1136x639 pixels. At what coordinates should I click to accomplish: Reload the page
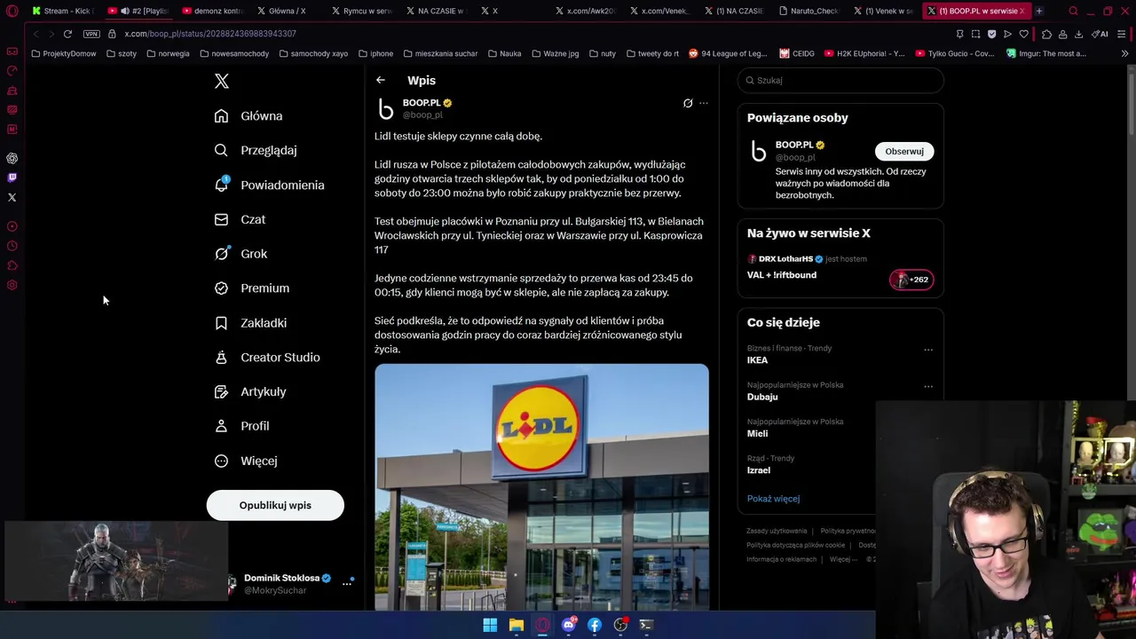tap(67, 34)
